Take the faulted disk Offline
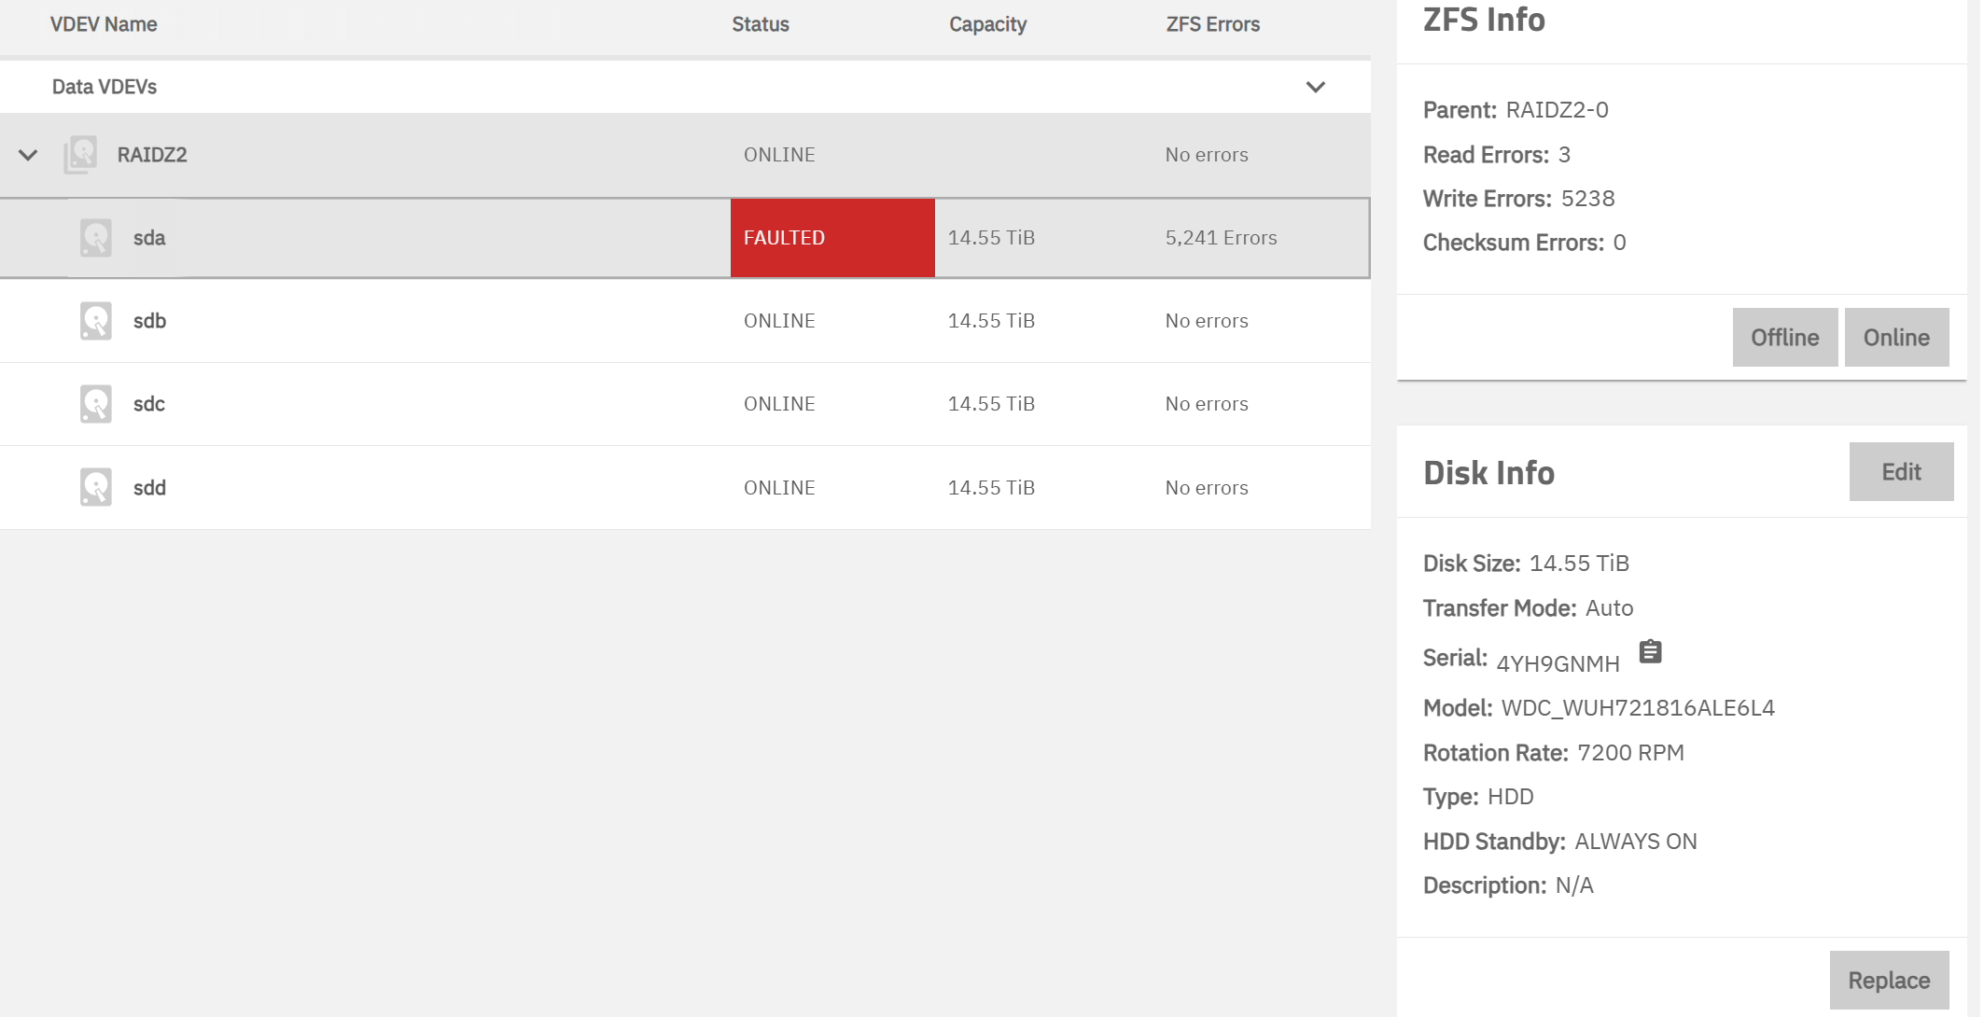The image size is (1984, 1017). 1785,337
